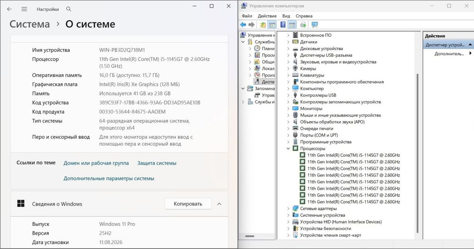474x249 pixels.
Task: Open the Справка menu
Action: click(x=304, y=16)
